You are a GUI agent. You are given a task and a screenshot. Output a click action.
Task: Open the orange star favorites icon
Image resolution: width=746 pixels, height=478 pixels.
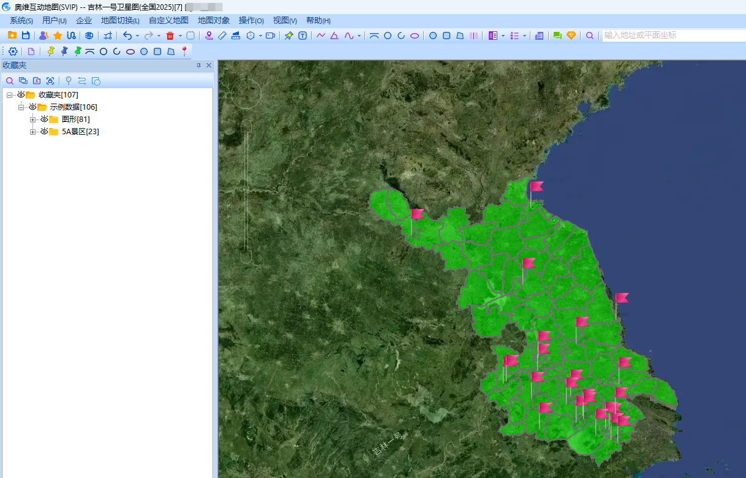(58, 36)
